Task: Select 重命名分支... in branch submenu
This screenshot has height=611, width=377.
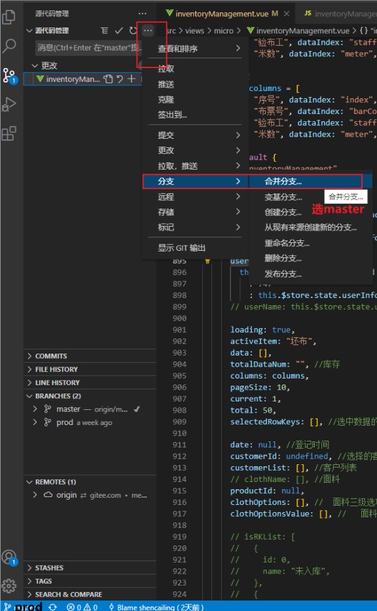Action: 310,243
